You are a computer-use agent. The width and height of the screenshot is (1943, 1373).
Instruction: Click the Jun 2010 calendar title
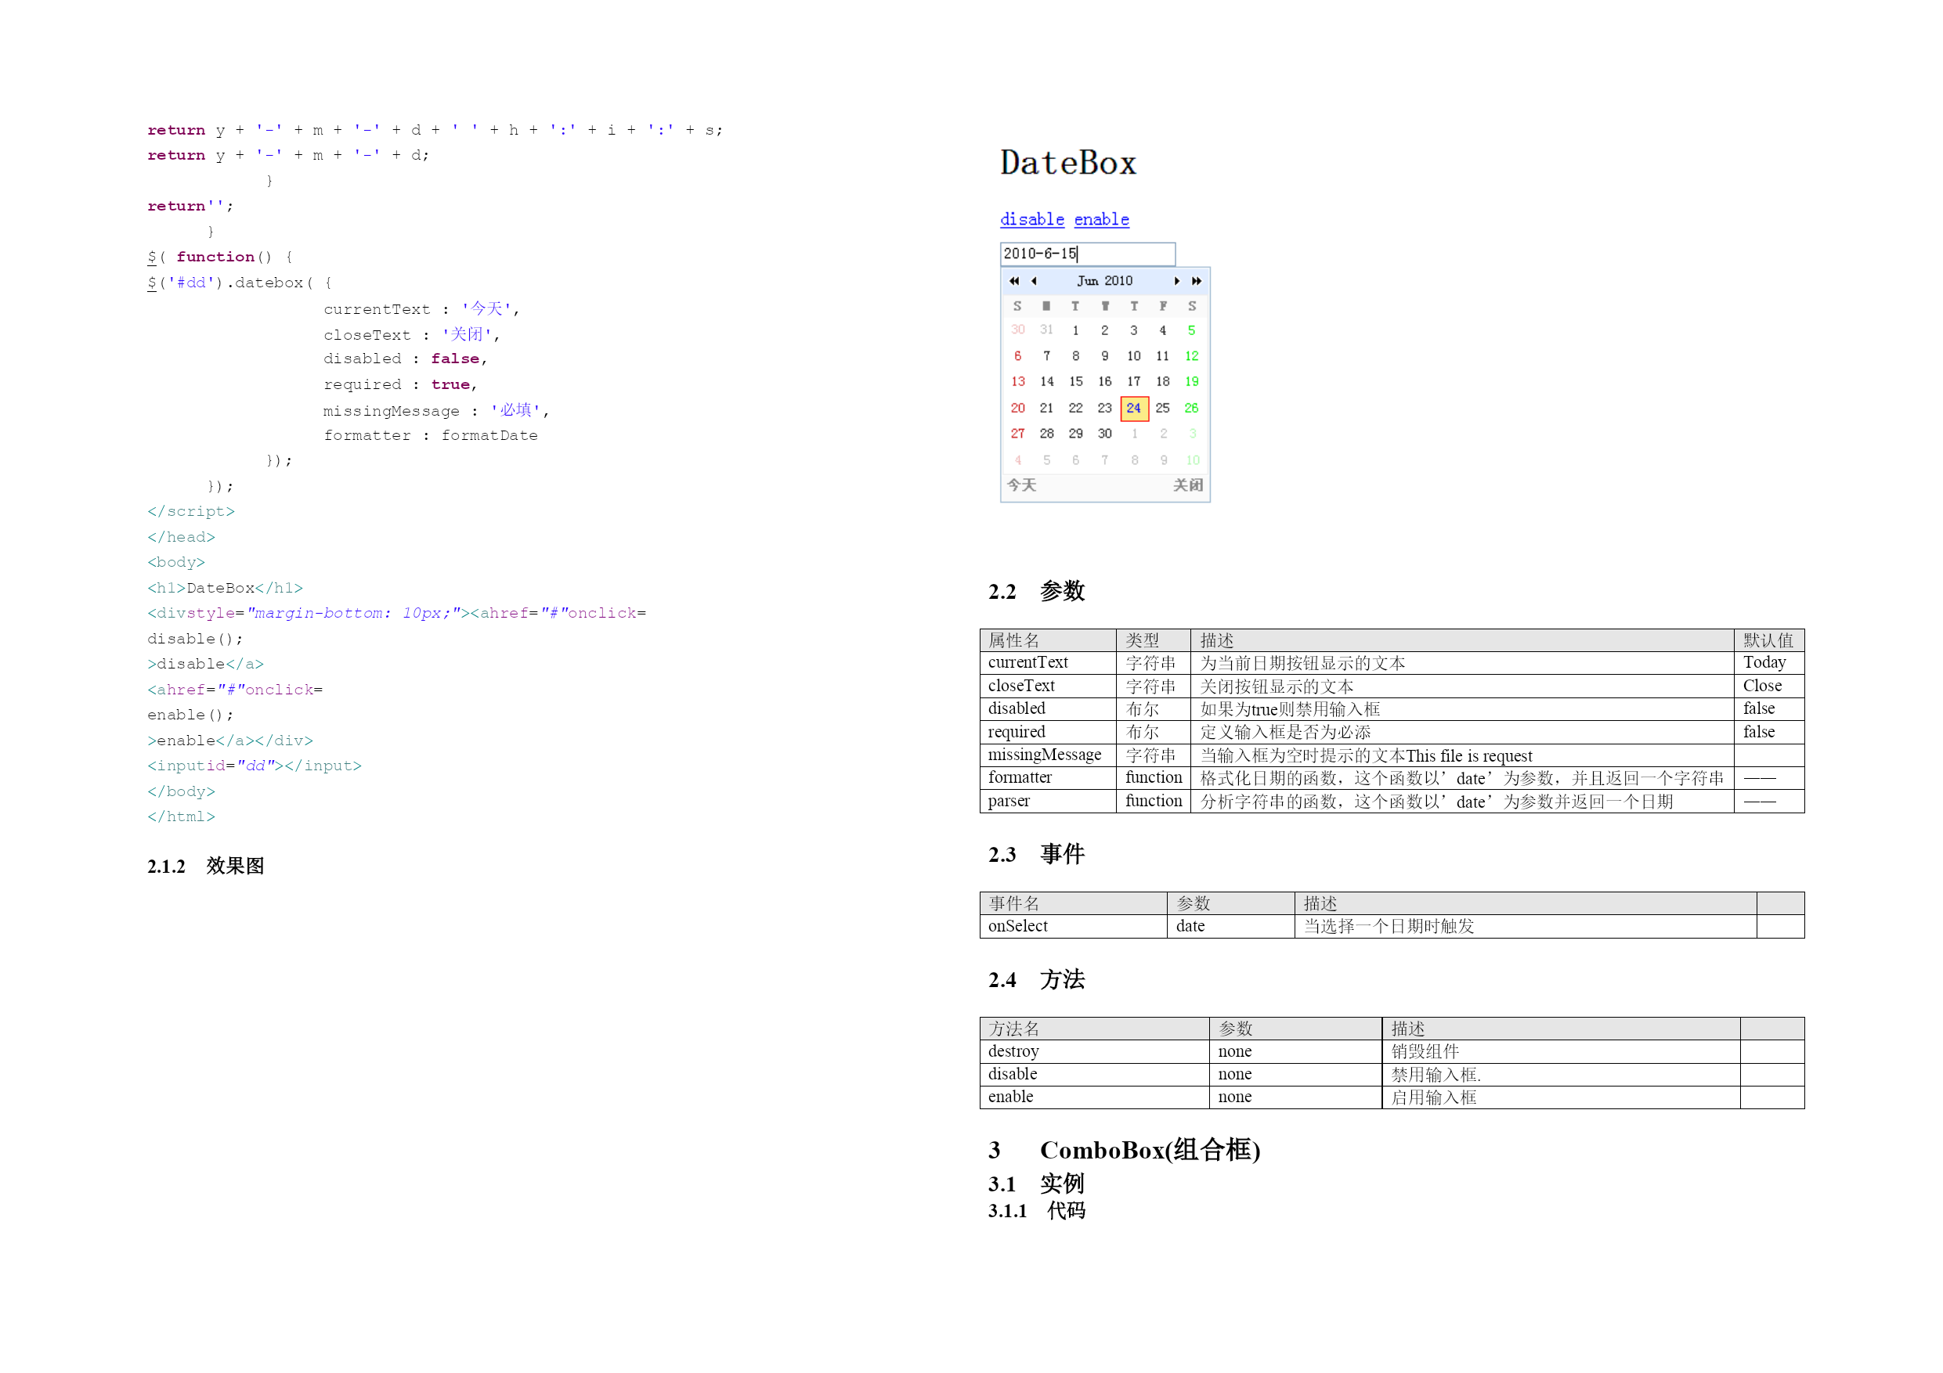(1104, 281)
